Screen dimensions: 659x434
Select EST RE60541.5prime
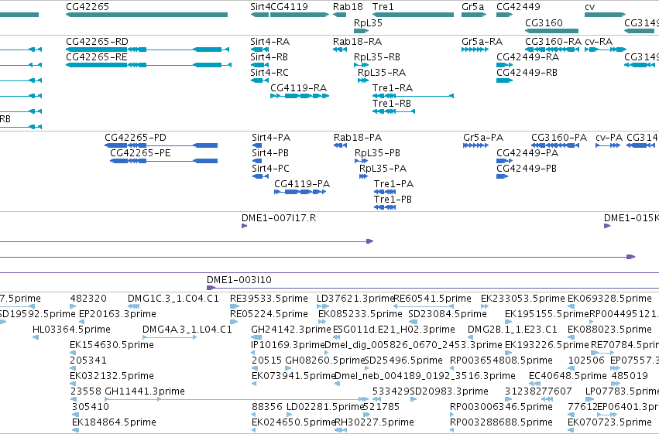click(424, 306)
